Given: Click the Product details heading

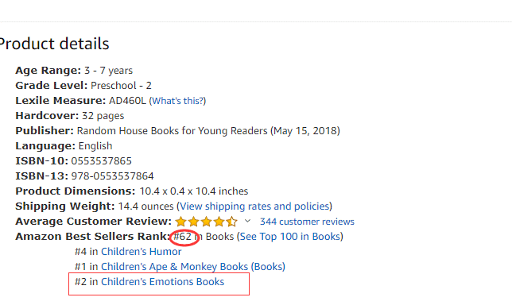Looking at the screenshot, I should tap(54, 44).
